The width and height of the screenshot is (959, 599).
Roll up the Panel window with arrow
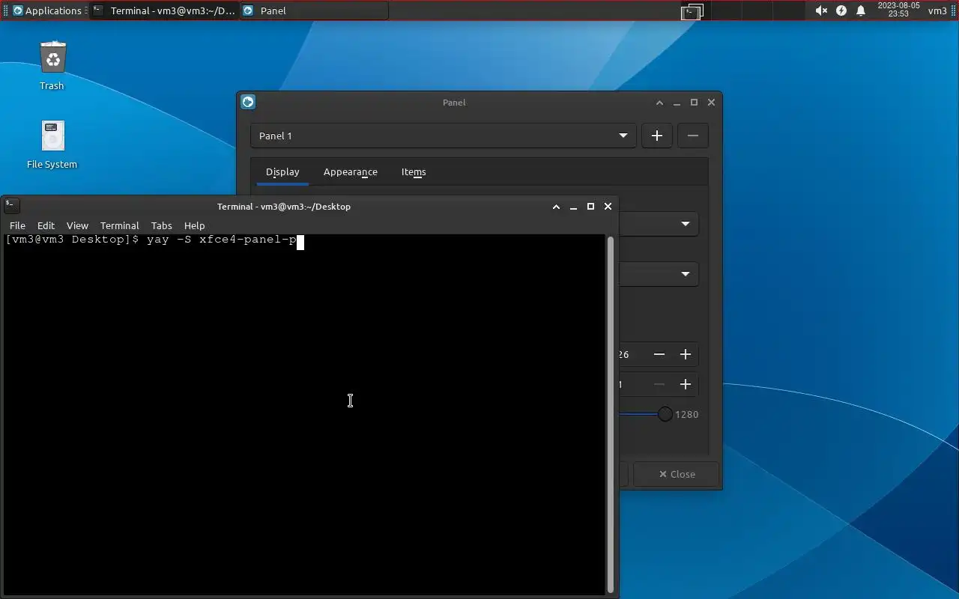point(659,103)
